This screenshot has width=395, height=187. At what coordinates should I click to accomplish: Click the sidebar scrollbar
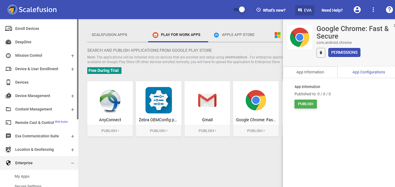tap(78, 69)
